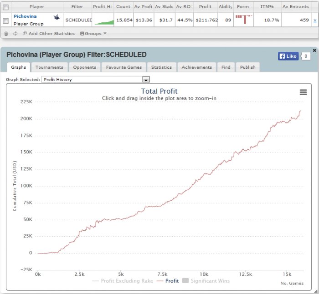
Task: Tick the select-all checkbox in header
Action: (6, 7)
